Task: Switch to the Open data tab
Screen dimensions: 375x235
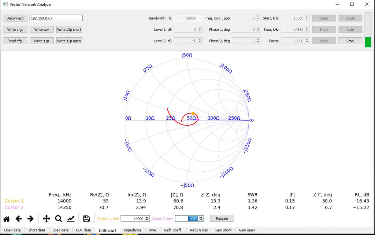Action: tap(12, 230)
